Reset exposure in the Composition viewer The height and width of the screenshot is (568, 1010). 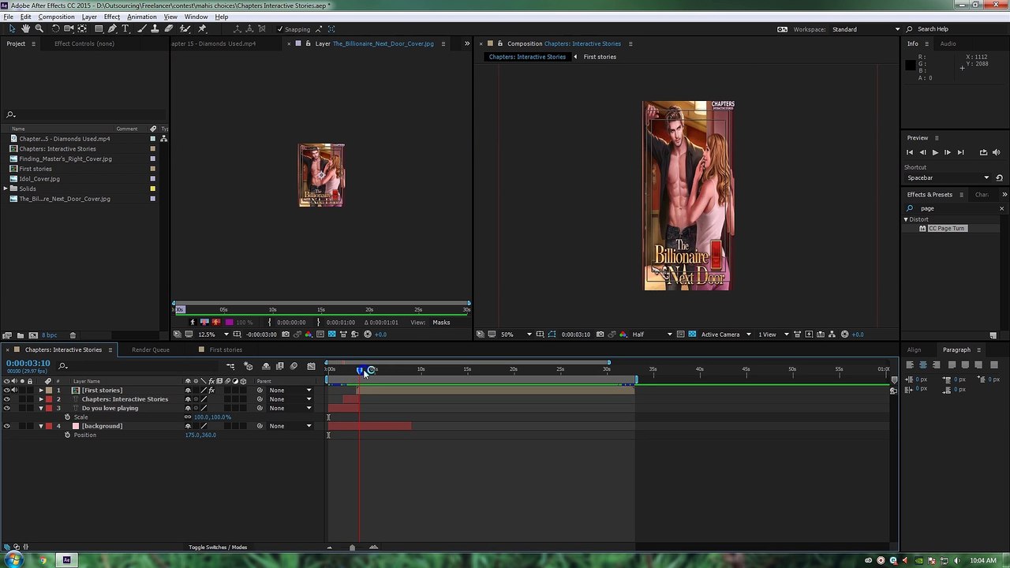[x=845, y=334]
